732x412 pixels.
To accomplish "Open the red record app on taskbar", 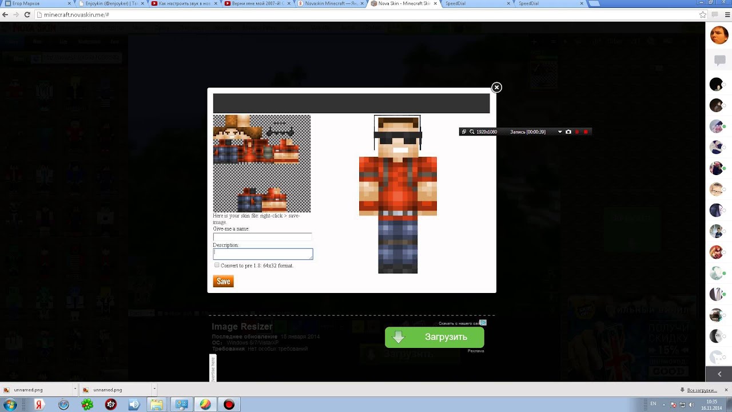I will 229,405.
